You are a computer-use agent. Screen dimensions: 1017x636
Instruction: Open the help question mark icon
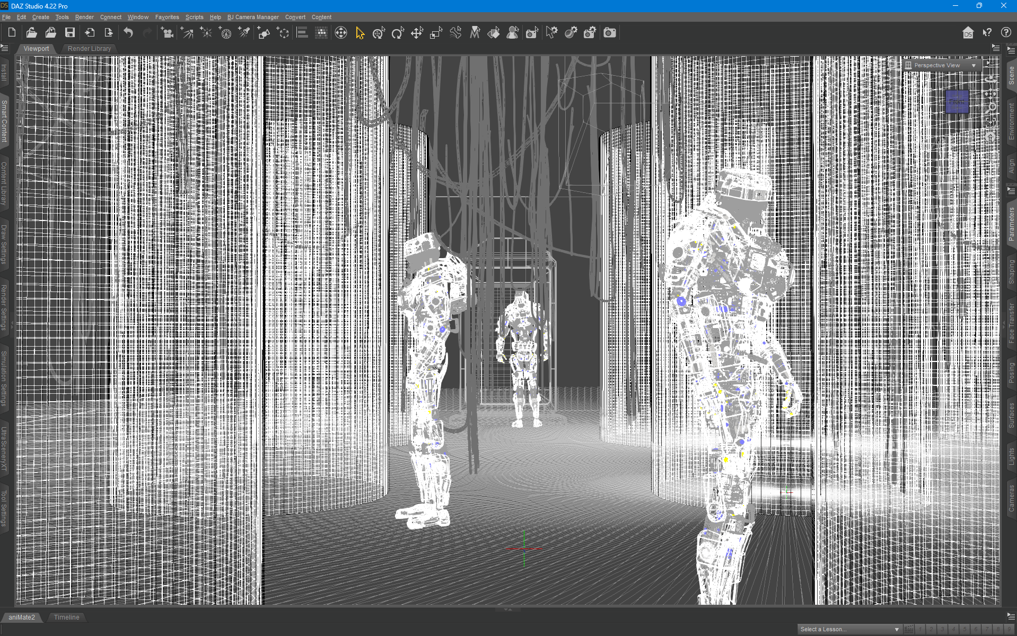(1006, 33)
